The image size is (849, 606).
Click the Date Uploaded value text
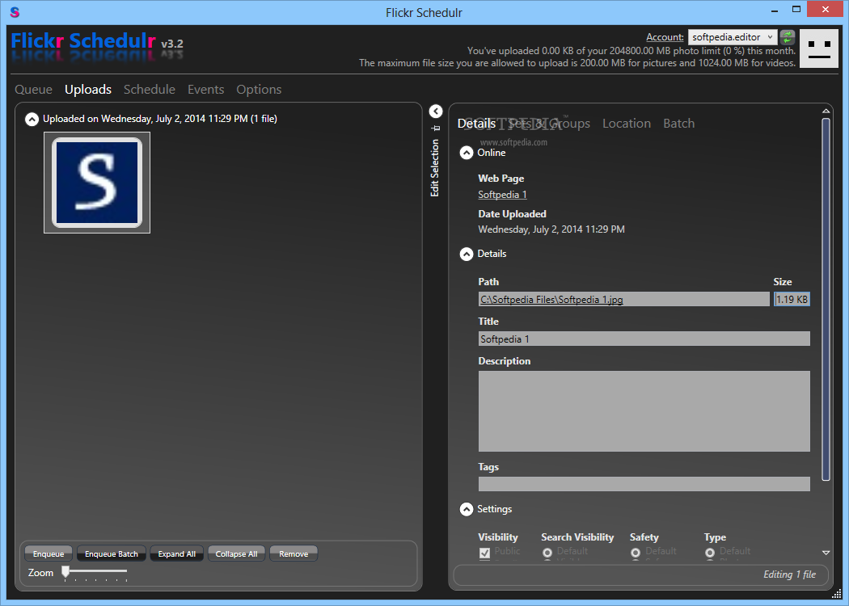(551, 229)
